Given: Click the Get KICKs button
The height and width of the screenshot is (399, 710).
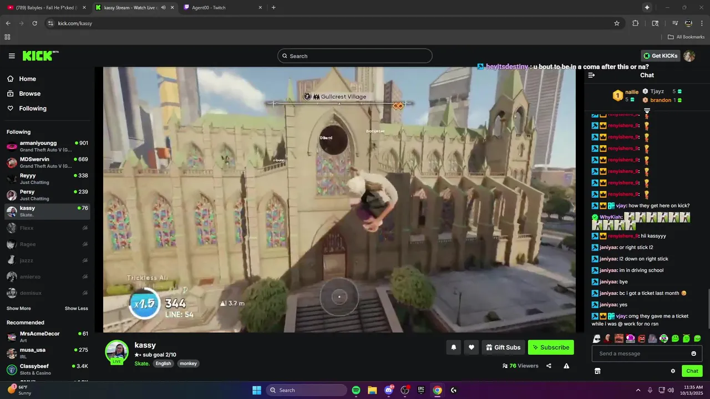Looking at the screenshot, I should click(x=660, y=56).
